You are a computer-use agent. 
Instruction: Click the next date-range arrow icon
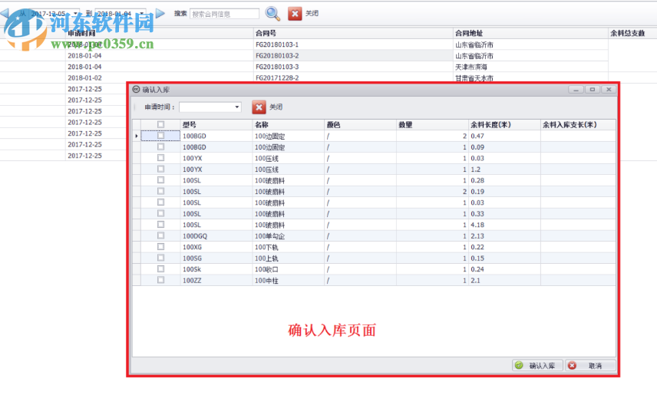point(160,13)
